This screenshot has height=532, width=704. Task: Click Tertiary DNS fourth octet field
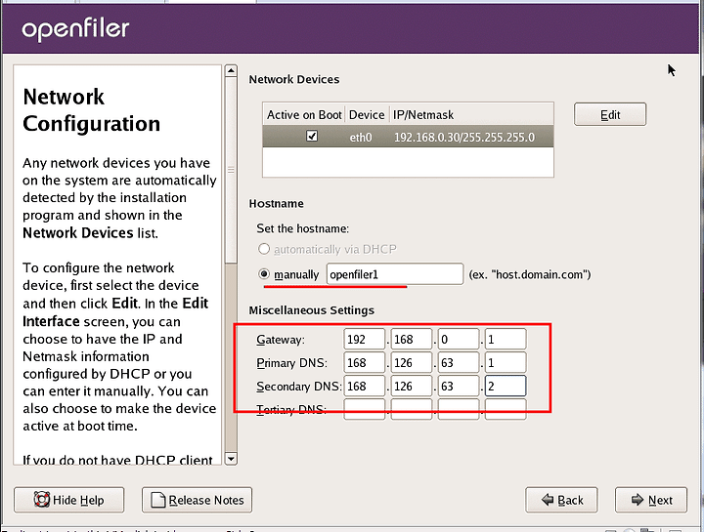(x=506, y=409)
